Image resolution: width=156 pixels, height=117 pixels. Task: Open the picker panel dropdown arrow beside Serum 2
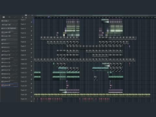(19, 20)
